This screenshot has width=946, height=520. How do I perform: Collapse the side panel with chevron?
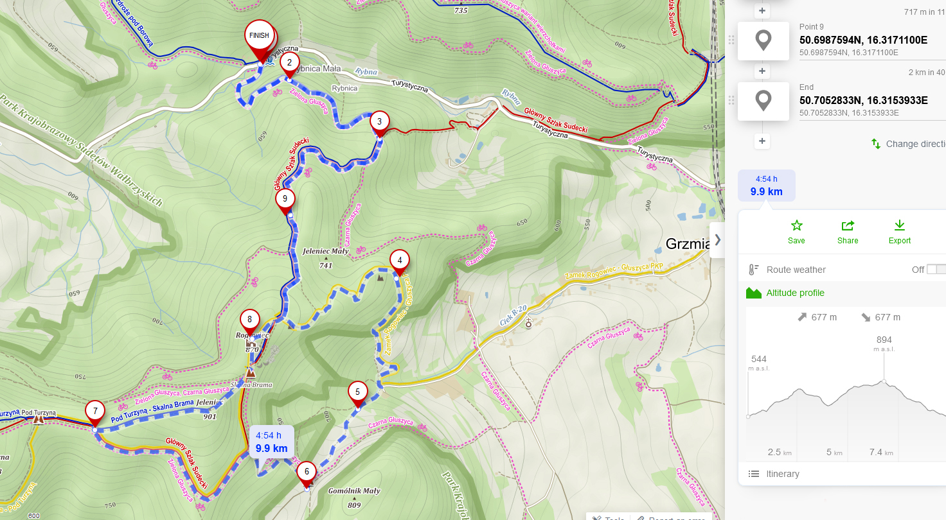[x=717, y=240]
